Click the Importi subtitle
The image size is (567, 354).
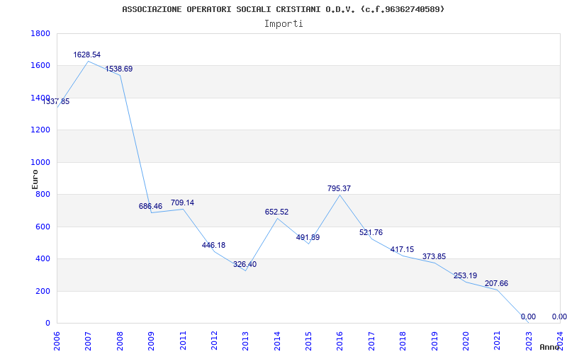tap(283, 24)
